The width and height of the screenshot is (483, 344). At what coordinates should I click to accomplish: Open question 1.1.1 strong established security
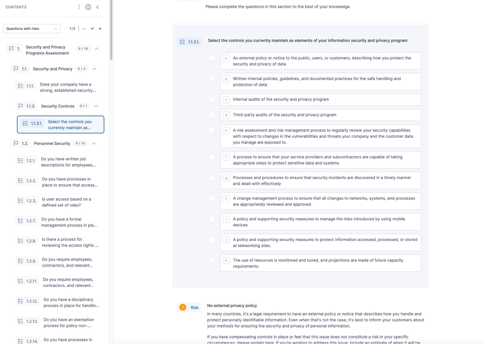(x=68, y=87)
